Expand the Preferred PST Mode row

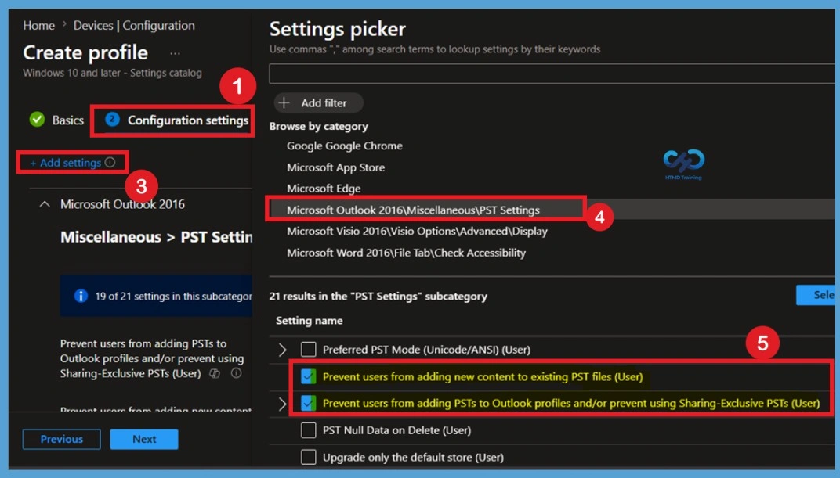282,350
